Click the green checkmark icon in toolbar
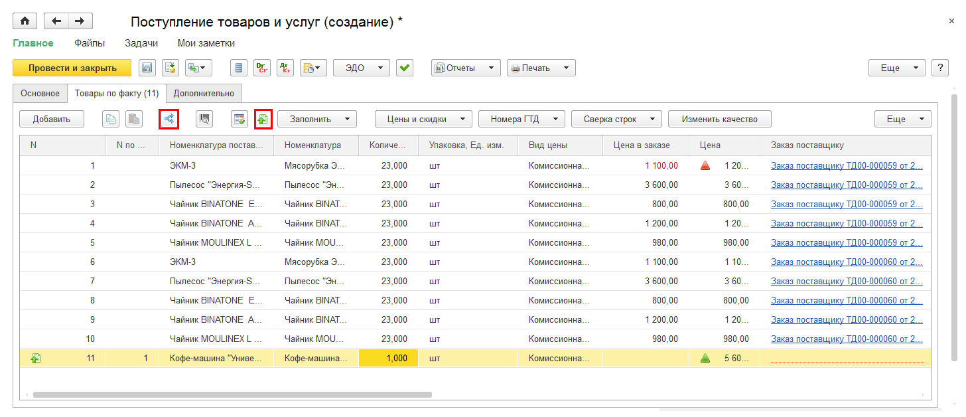Viewport: 966px width, 417px height. point(405,68)
